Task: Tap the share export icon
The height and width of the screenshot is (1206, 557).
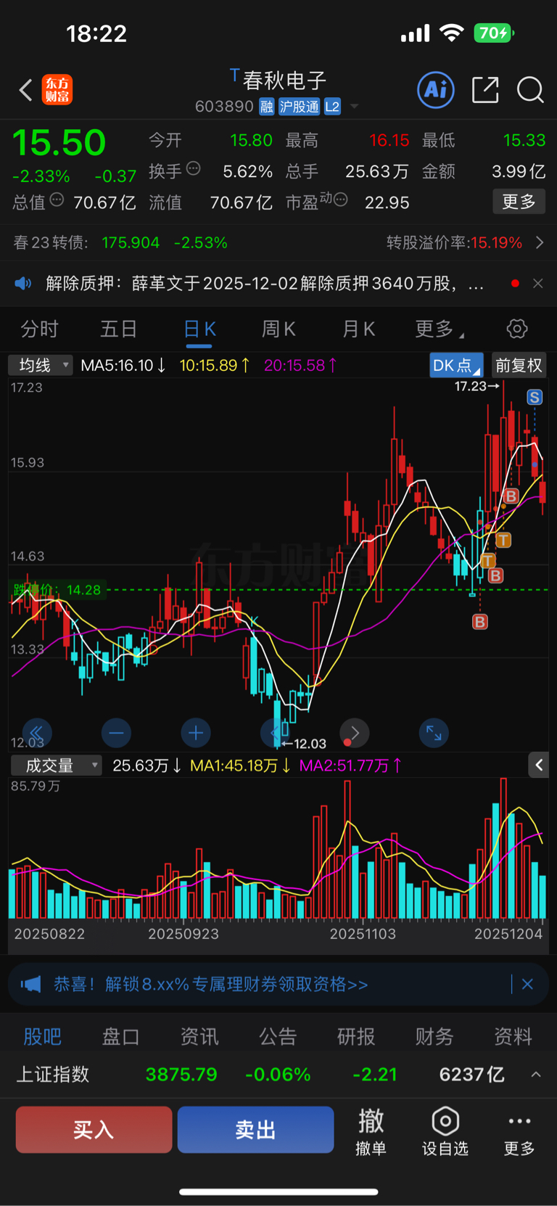Action: [485, 90]
